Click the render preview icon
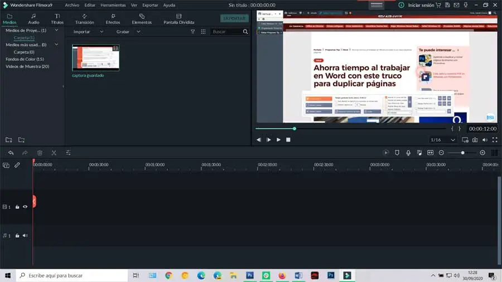 click(x=386, y=153)
